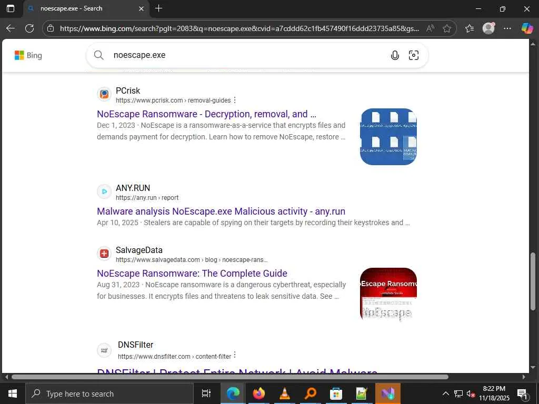
Task: Go back with the browser back arrow
Action: pyautogui.click(x=11, y=28)
